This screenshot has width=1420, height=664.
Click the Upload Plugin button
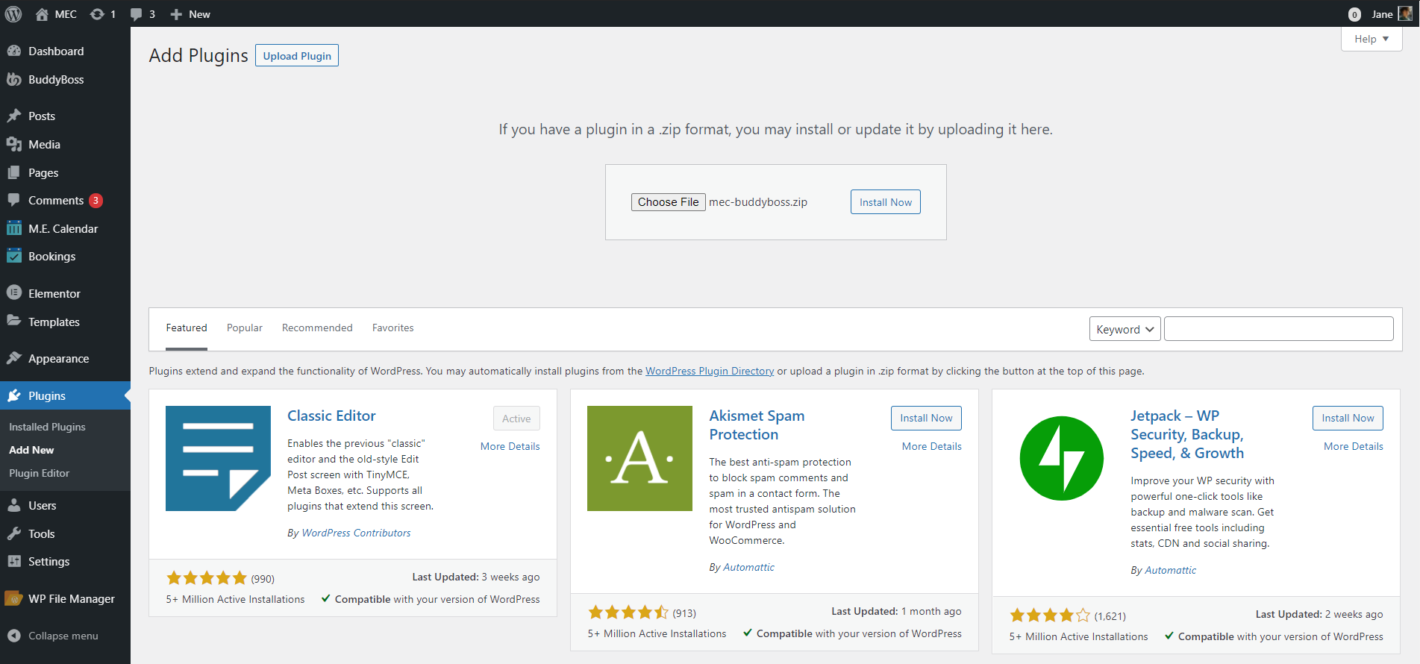tap(297, 56)
